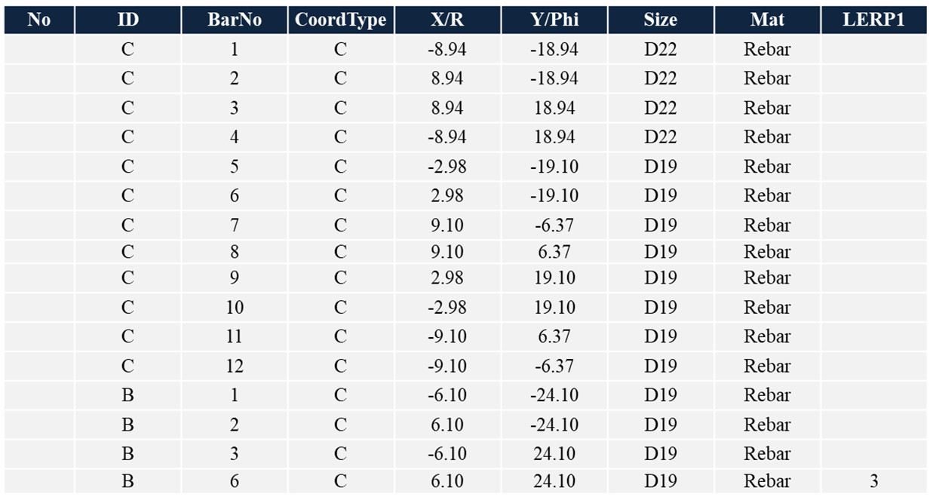This screenshot has height=497, width=933.
Task: Select the Y/Phi value 6.37 for bar 8
Action: point(554,252)
